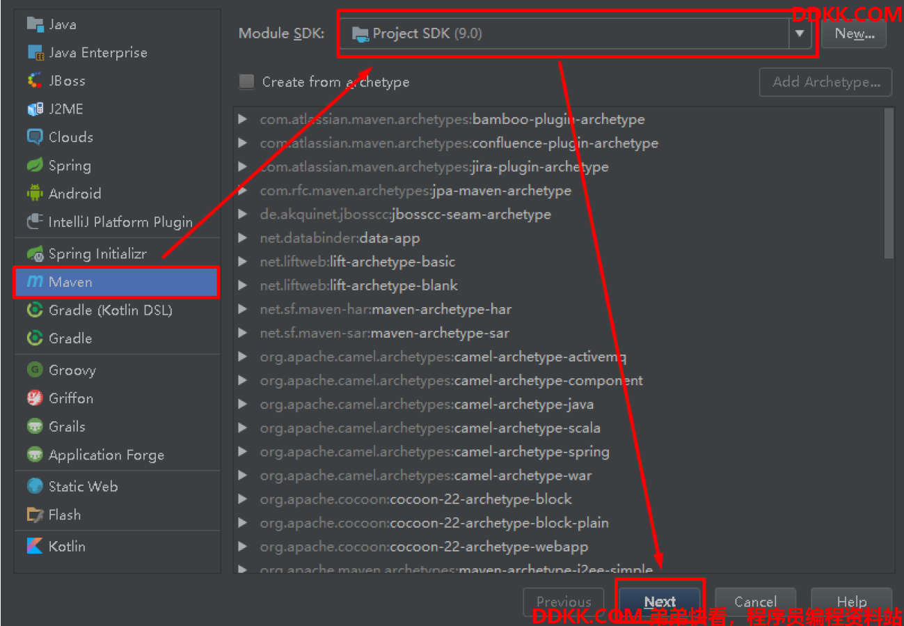Select cocoon-22-archetype-block-plain row
The height and width of the screenshot is (626, 904).
click(x=559, y=523)
